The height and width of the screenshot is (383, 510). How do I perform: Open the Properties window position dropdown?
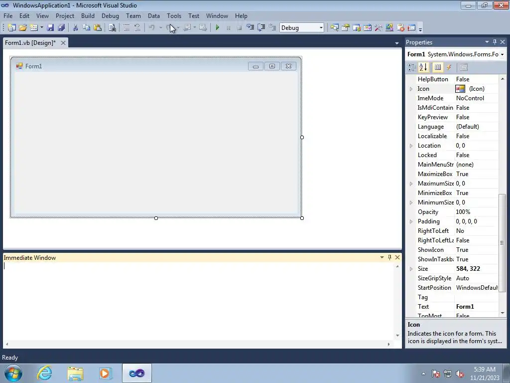(487, 42)
